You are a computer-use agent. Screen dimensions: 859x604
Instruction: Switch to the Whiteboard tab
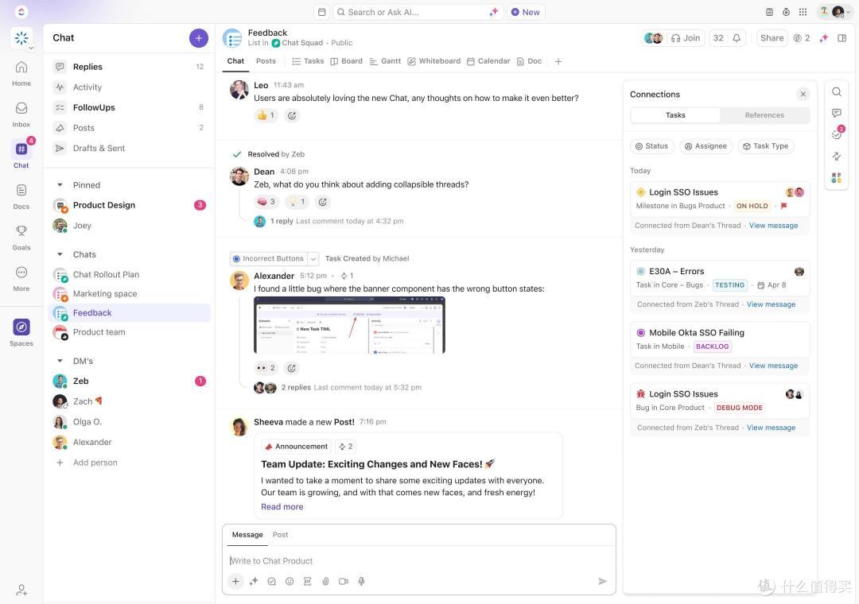[433, 61]
